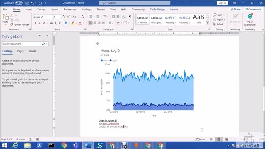The image size is (265, 149).
Task: Open Grammarly from the ribbon
Action: [250, 20]
